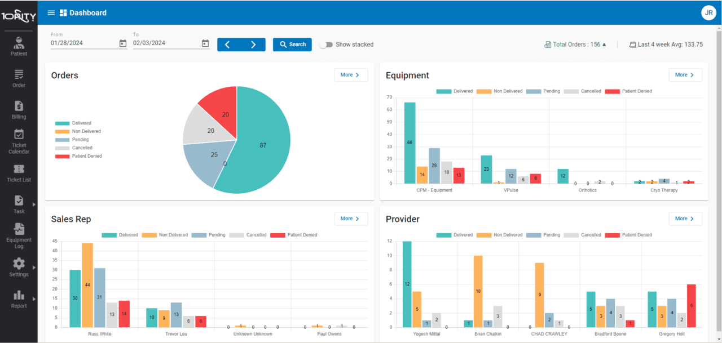Click the Total Orders document icon
This screenshot has width=722, height=343.
(547, 44)
